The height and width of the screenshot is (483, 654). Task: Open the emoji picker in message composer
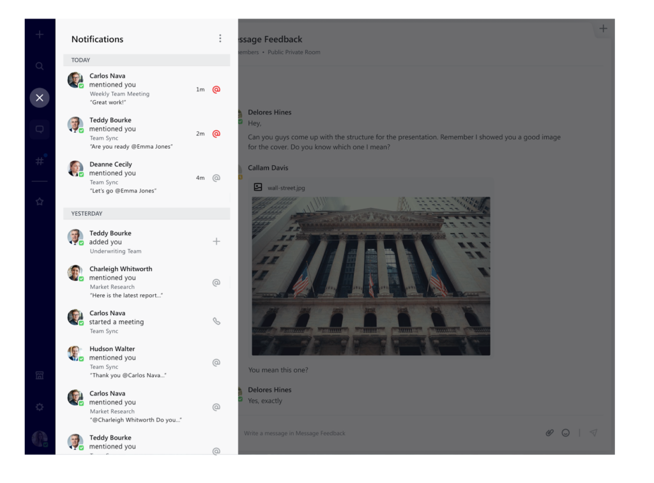[566, 433]
